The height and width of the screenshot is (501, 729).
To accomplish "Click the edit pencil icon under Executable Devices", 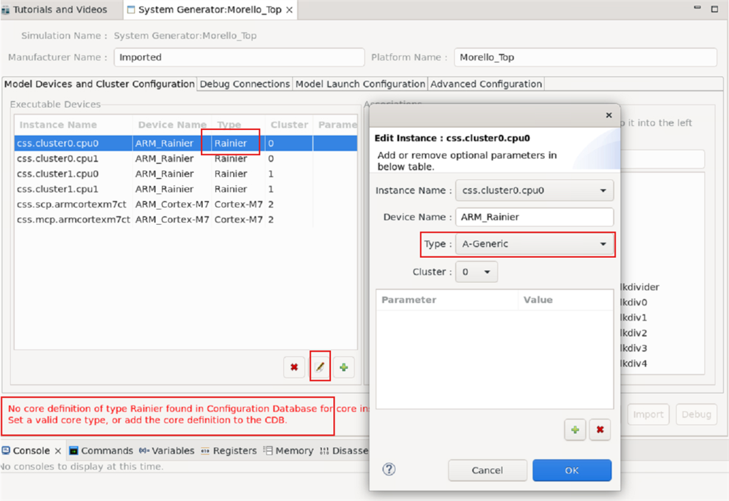I will point(320,367).
